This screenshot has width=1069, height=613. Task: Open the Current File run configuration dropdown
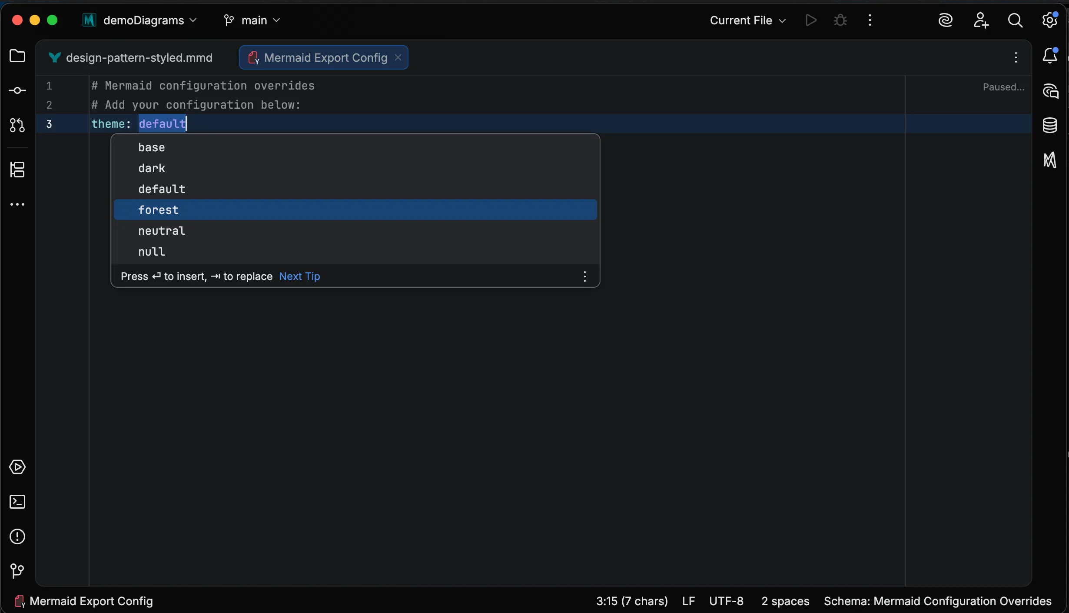(747, 20)
